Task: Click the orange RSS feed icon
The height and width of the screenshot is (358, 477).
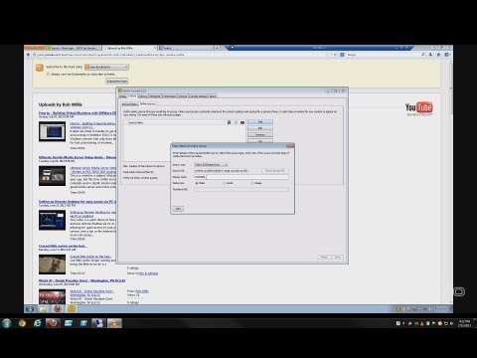Action: pos(40,68)
